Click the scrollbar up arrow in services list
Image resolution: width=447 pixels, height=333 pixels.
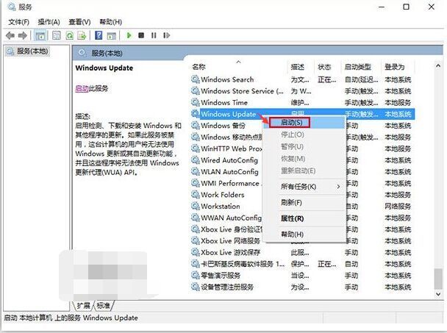(438, 66)
